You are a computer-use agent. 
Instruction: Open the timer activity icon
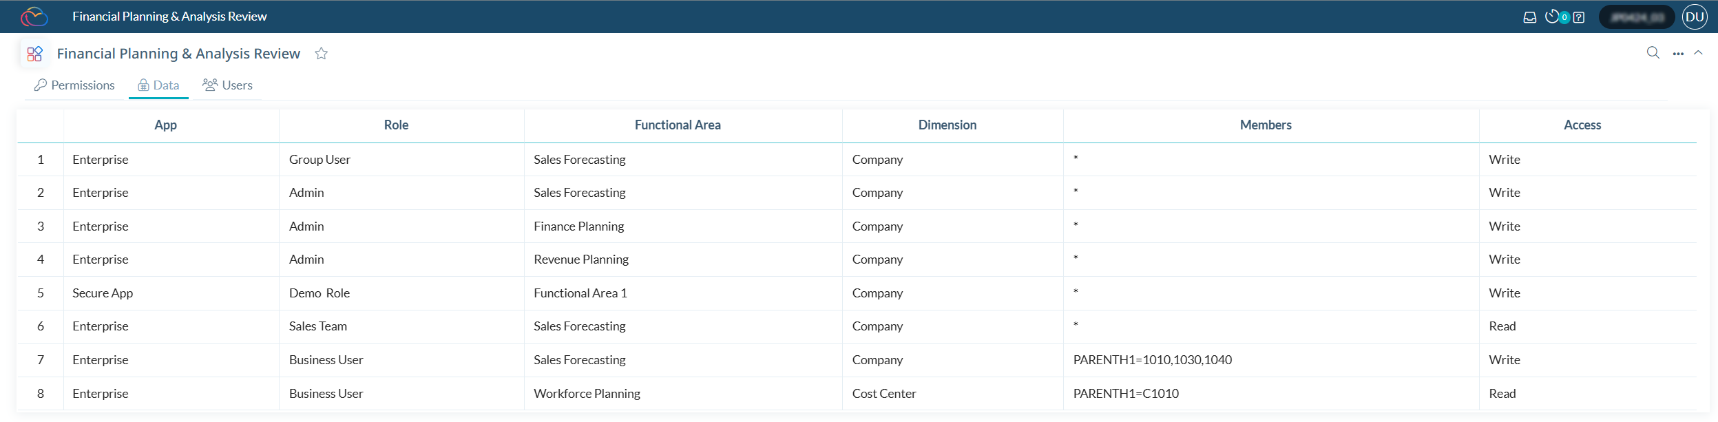(x=1552, y=17)
